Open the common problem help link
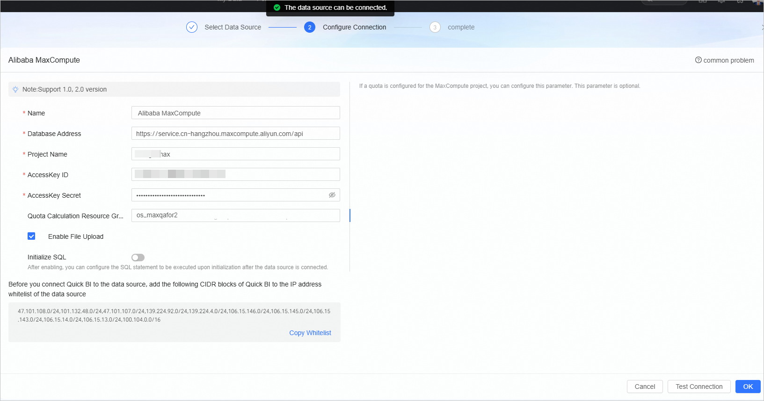764x401 pixels. click(x=725, y=60)
